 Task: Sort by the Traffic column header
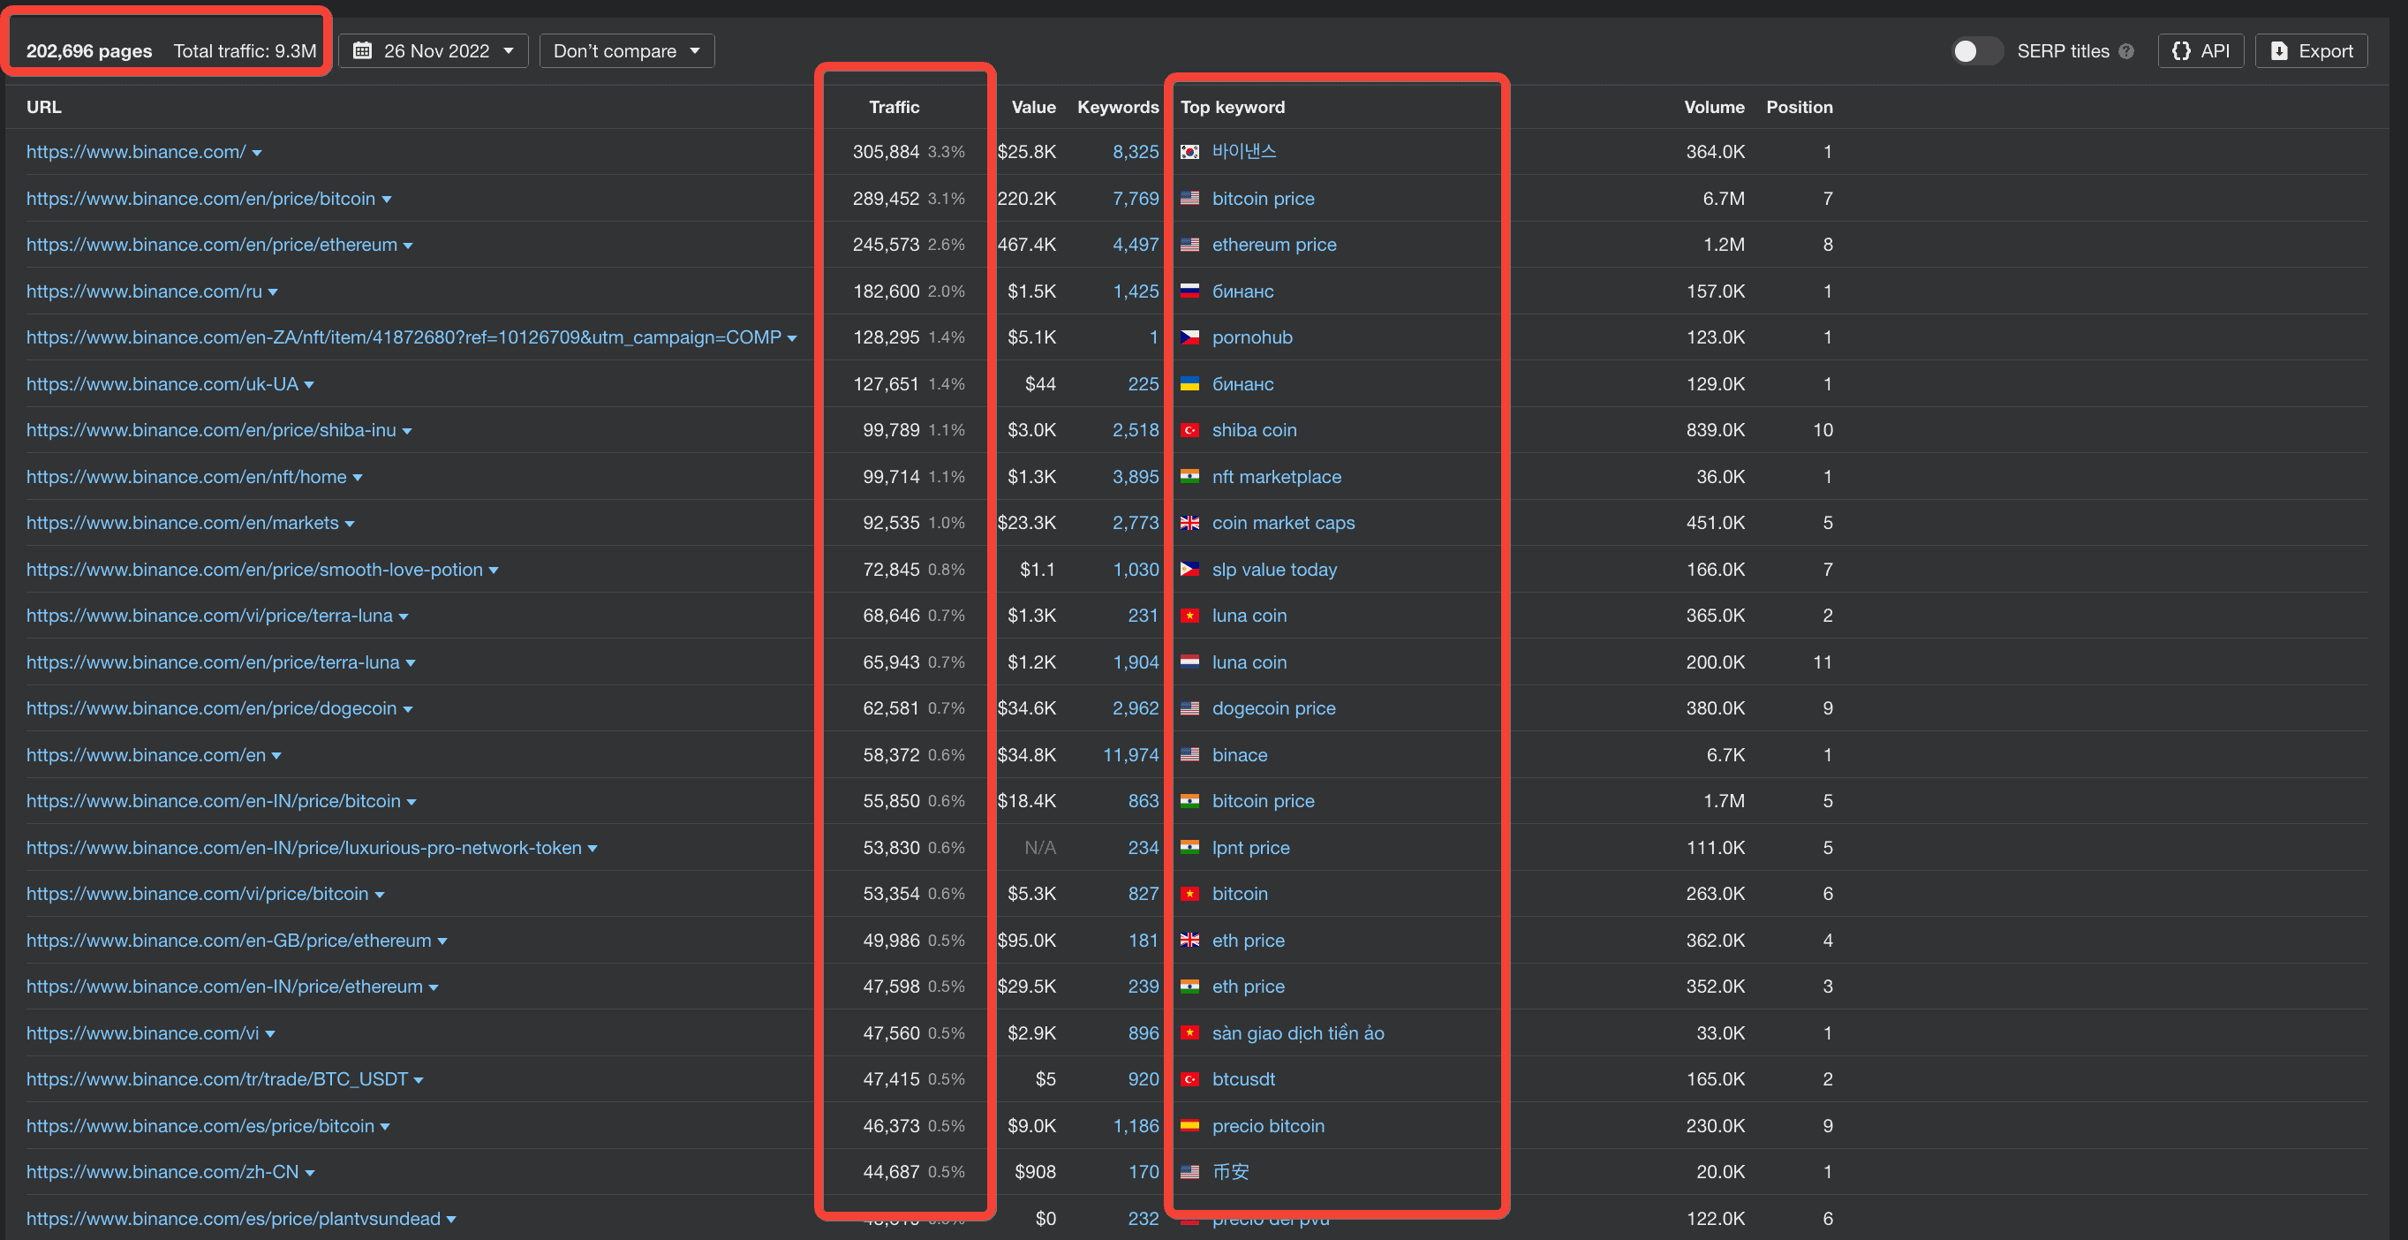pyautogui.click(x=894, y=107)
